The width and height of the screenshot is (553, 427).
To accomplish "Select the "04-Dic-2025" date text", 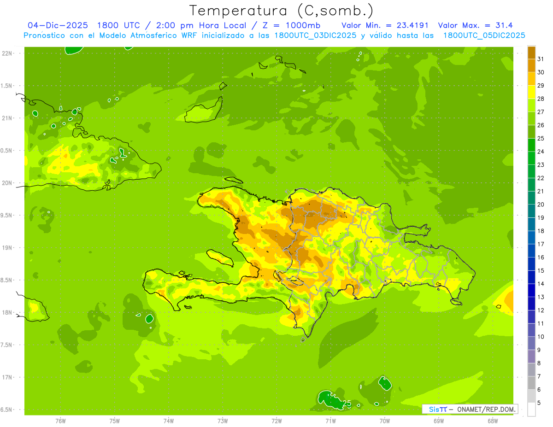I will (57, 25).
